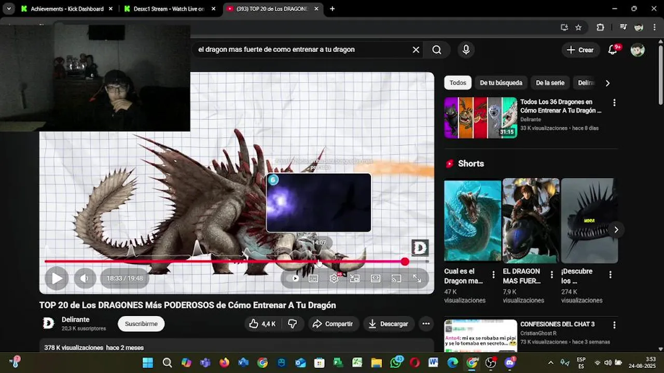Open CONFESIONES DEL CHAT 3 video title
The width and height of the screenshot is (664, 373).
coord(557,324)
